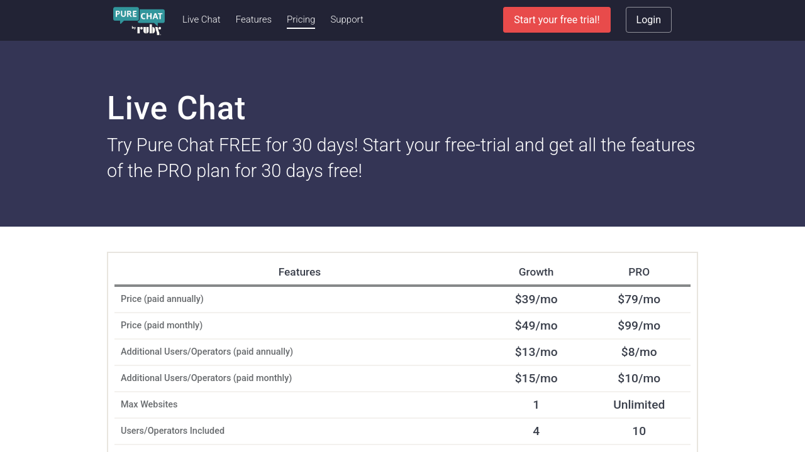Viewport: 805px width, 452px height.
Task: Click the Login button
Action: 648,20
